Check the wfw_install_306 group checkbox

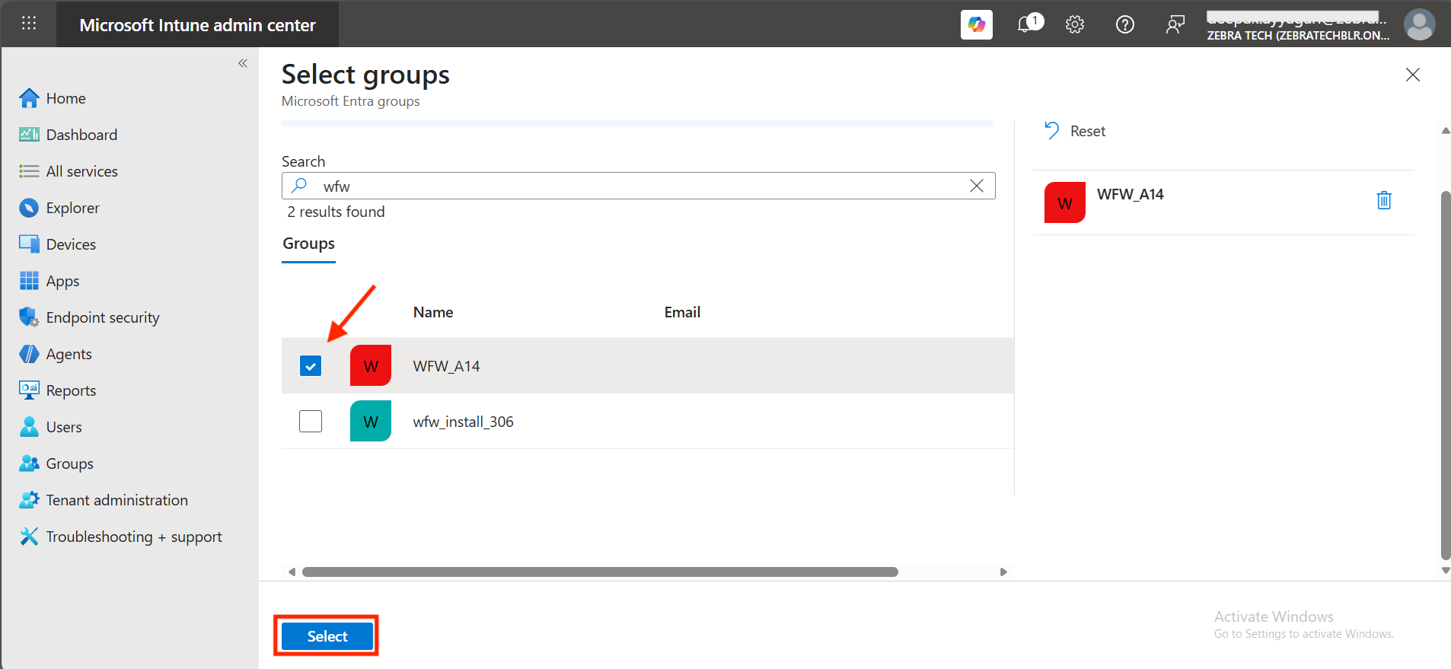click(x=311, y=421)
